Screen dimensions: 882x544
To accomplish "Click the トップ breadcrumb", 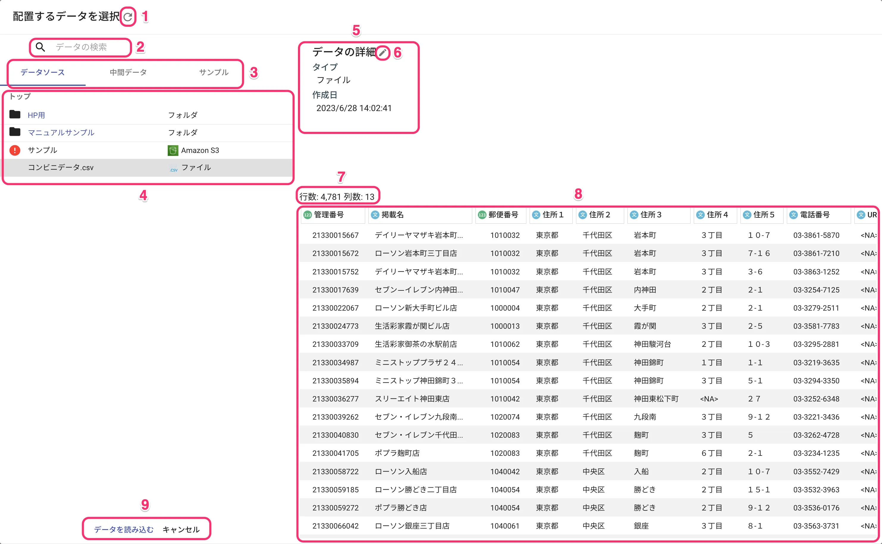I will [20, 97].
